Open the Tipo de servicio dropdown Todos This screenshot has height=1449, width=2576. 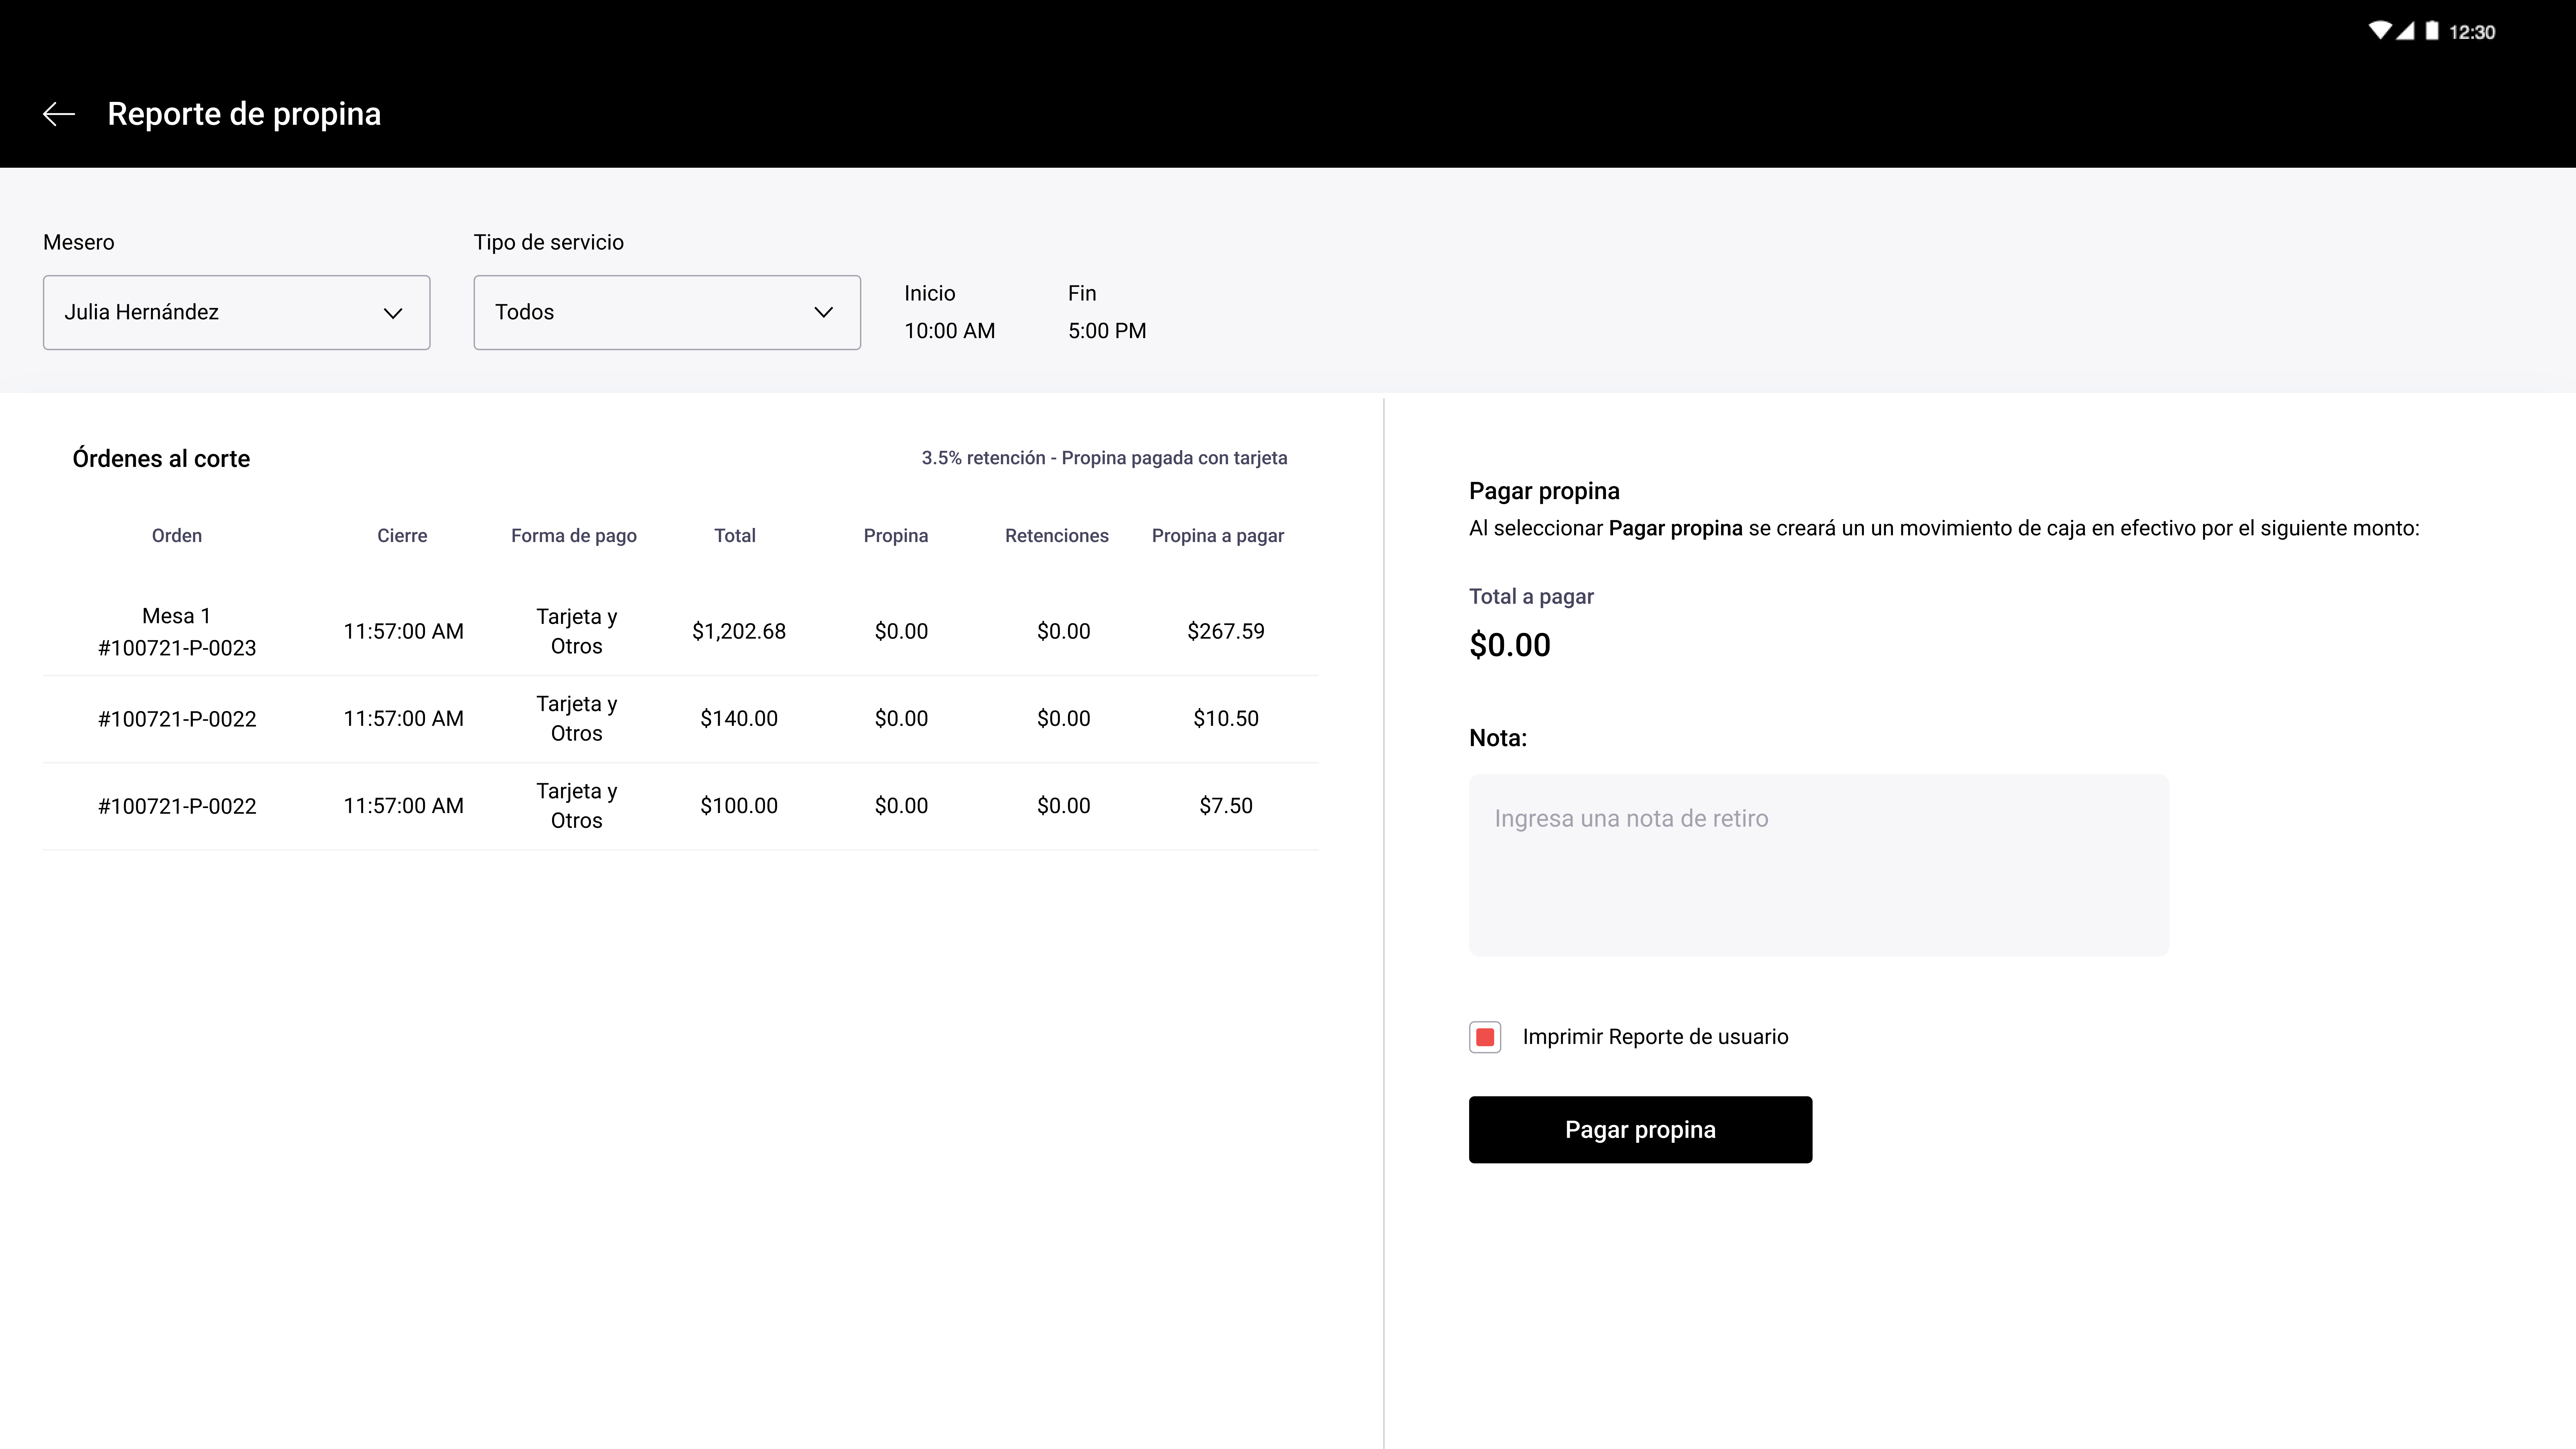pyautogui.click(x=667, y=312)
